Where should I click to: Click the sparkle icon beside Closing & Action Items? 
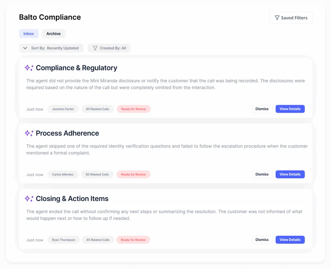[29, 199]
